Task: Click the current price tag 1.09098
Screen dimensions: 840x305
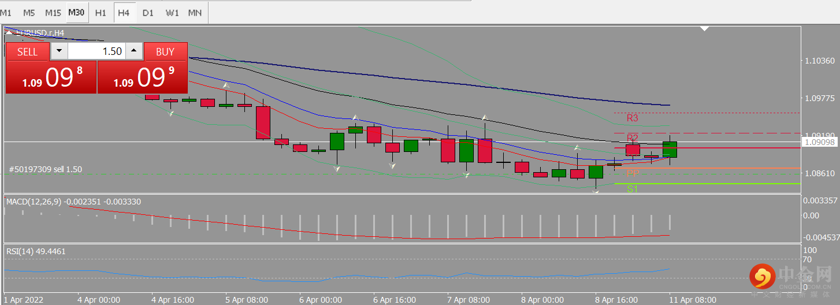Action: (x=820, y=141)
